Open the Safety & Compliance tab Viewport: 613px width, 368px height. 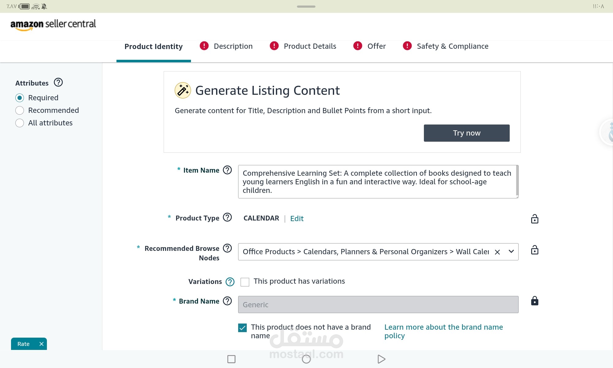(x=452, y=46)
